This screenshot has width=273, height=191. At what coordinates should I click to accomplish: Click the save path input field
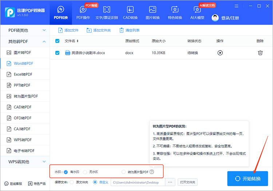[x=138, y=182]
